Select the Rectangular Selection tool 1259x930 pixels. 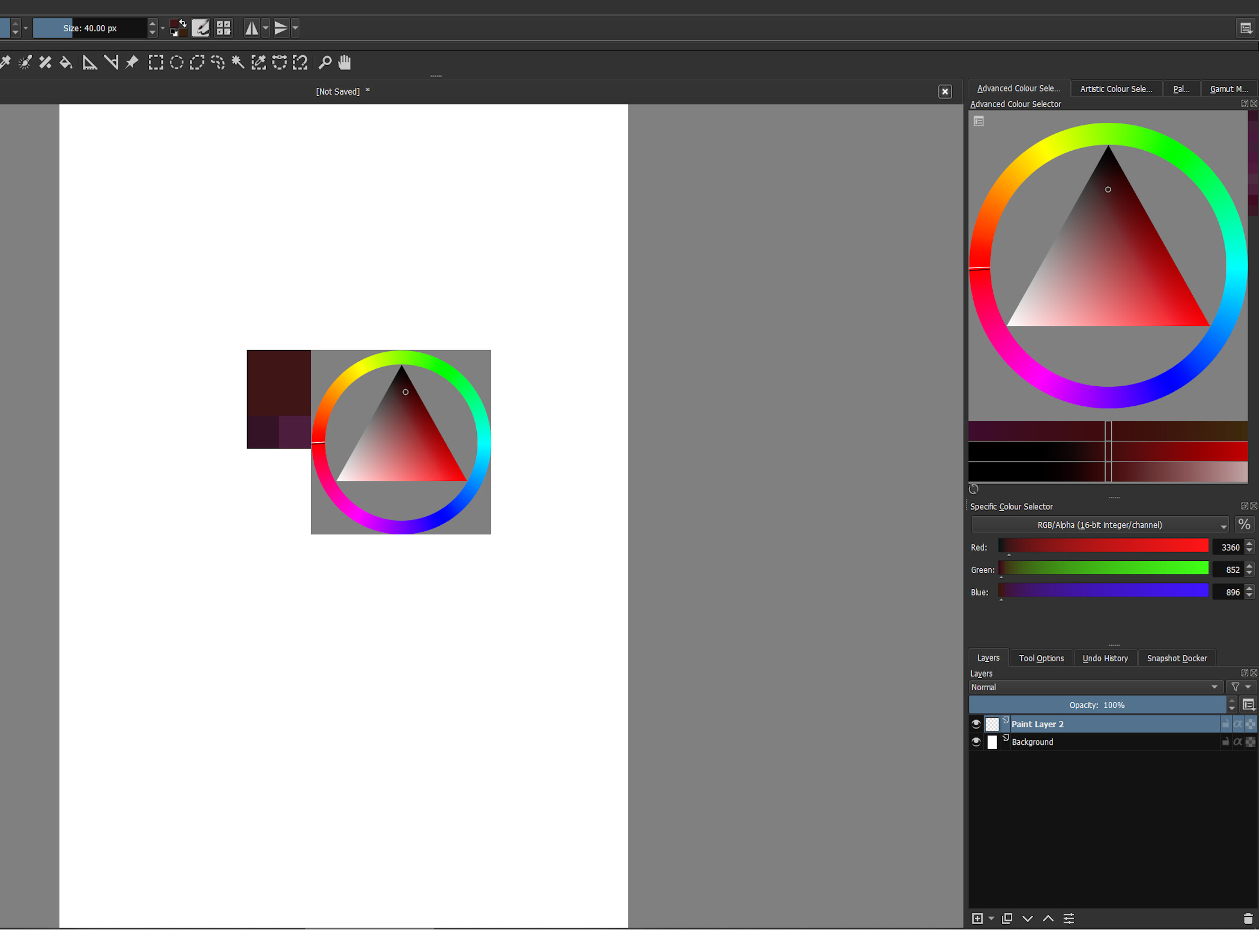156,62
